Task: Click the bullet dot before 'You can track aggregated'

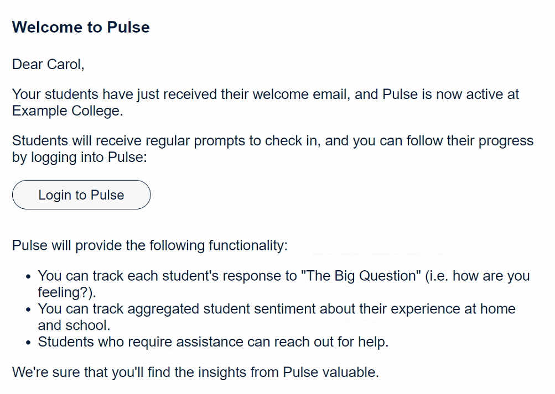Action: (29, 309)
